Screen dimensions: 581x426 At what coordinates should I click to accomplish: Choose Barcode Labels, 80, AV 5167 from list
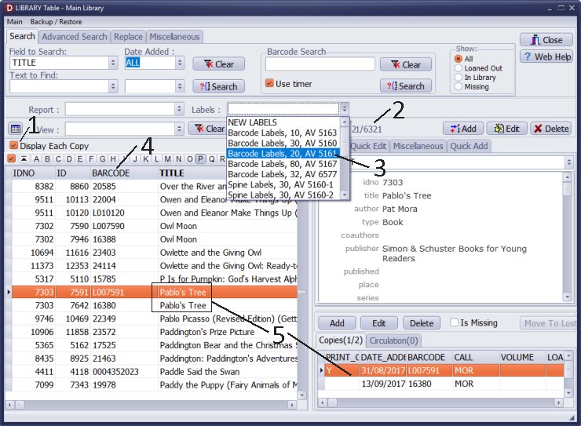[x=283, y=164]
